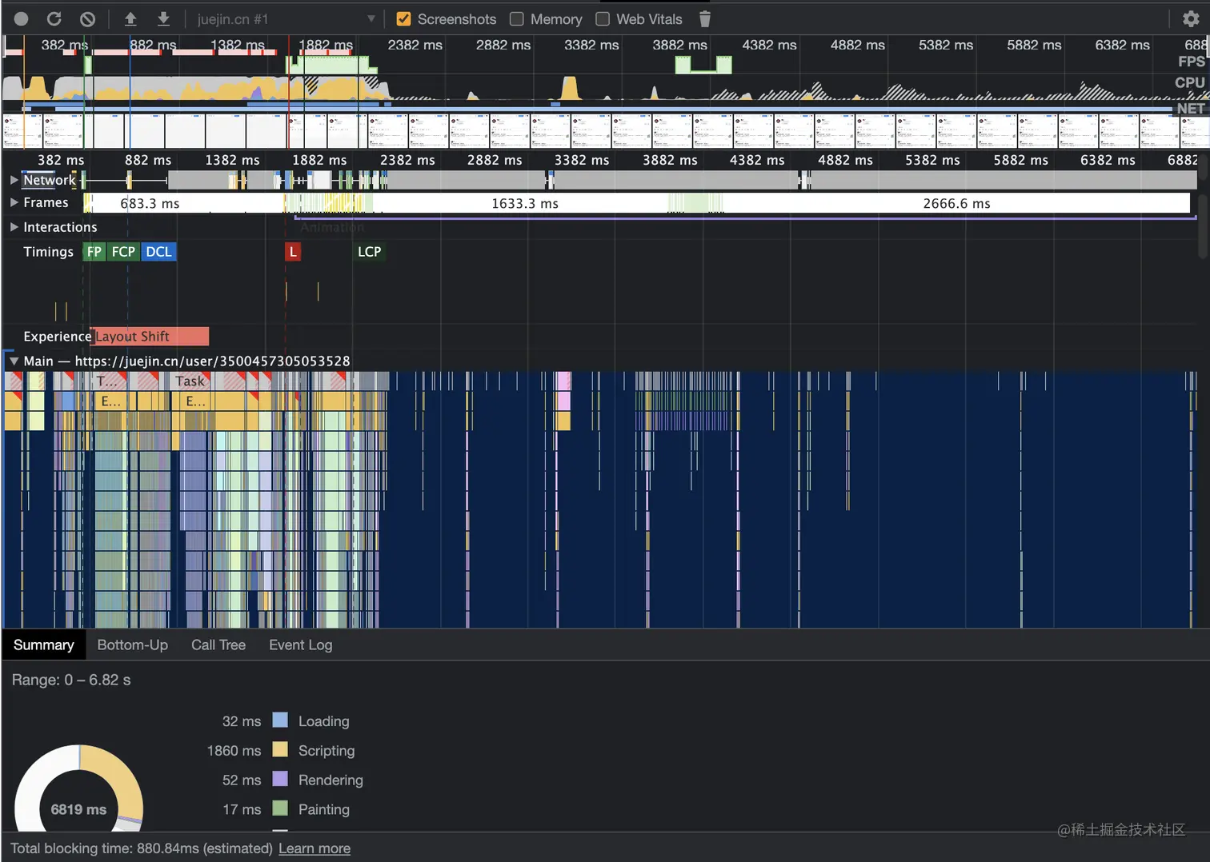Click the record button in the toolbar
This screenshot has height=862, width=1210.
[22, 19]
